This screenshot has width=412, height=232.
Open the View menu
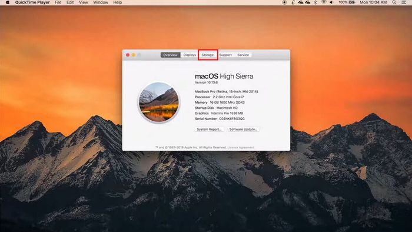click(x=84, y=2)
